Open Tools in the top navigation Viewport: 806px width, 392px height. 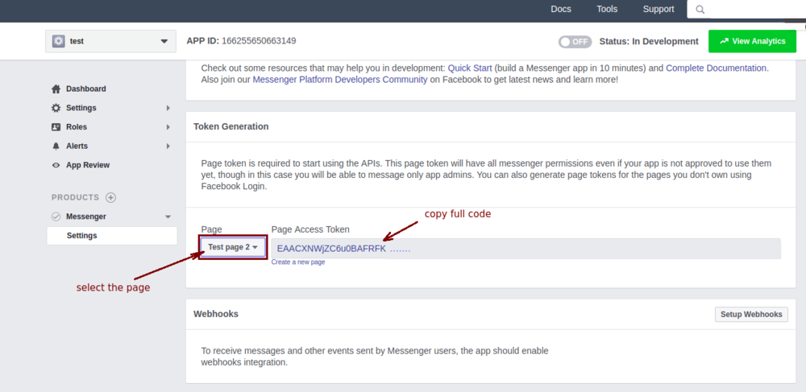point(607,10)
